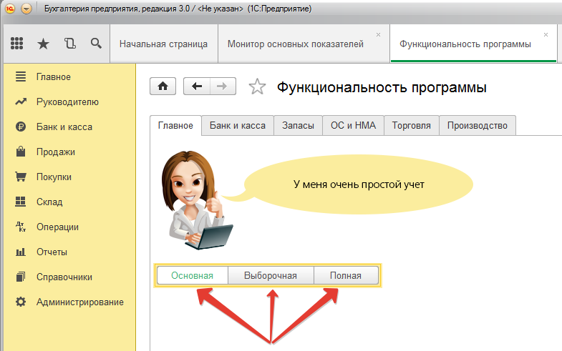562x351 pixels.
Task: Switch to the Банк и касса tab
Action: click(238, 125)
